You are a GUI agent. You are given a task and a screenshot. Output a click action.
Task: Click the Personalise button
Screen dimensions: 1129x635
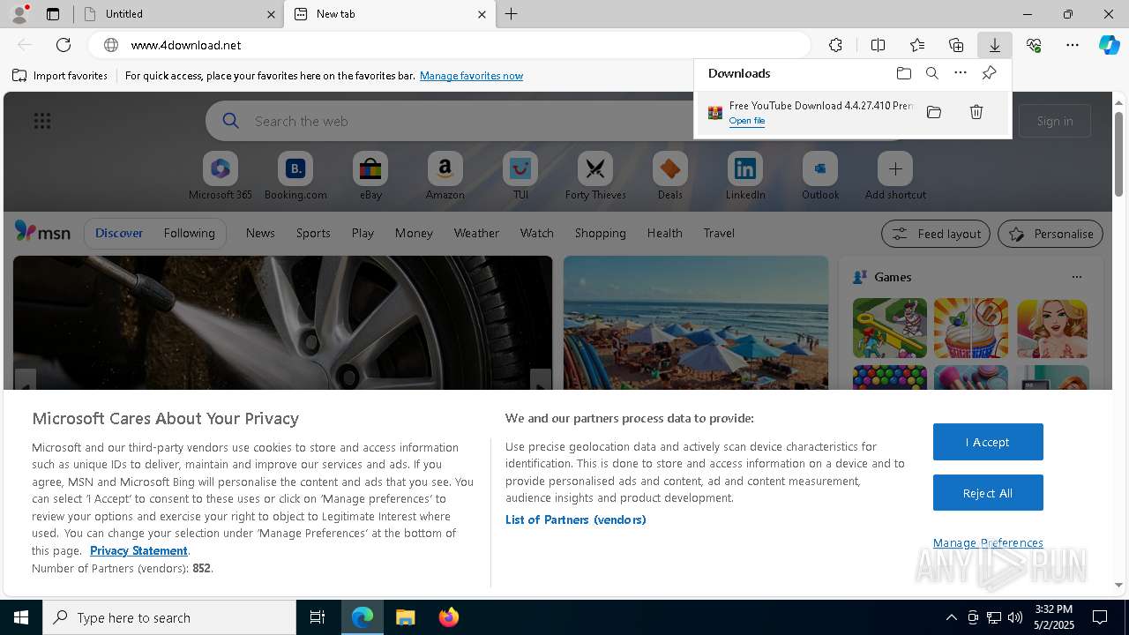[1050, 234]
